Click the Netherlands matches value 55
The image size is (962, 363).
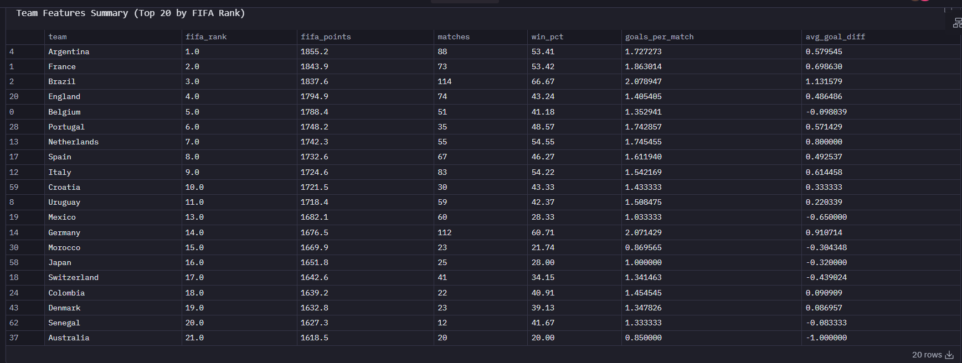click(443, 142)
